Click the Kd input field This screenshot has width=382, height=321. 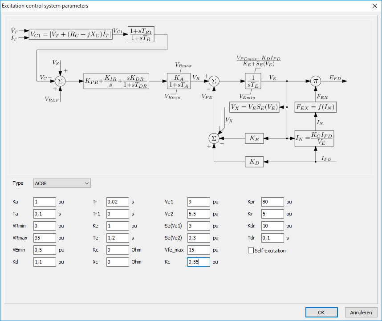pos(45,262)
